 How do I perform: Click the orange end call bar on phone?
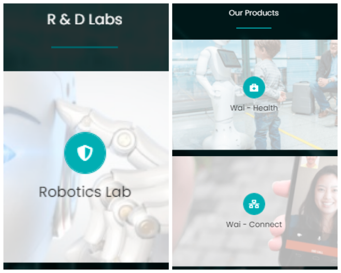[x=312, y=248]
